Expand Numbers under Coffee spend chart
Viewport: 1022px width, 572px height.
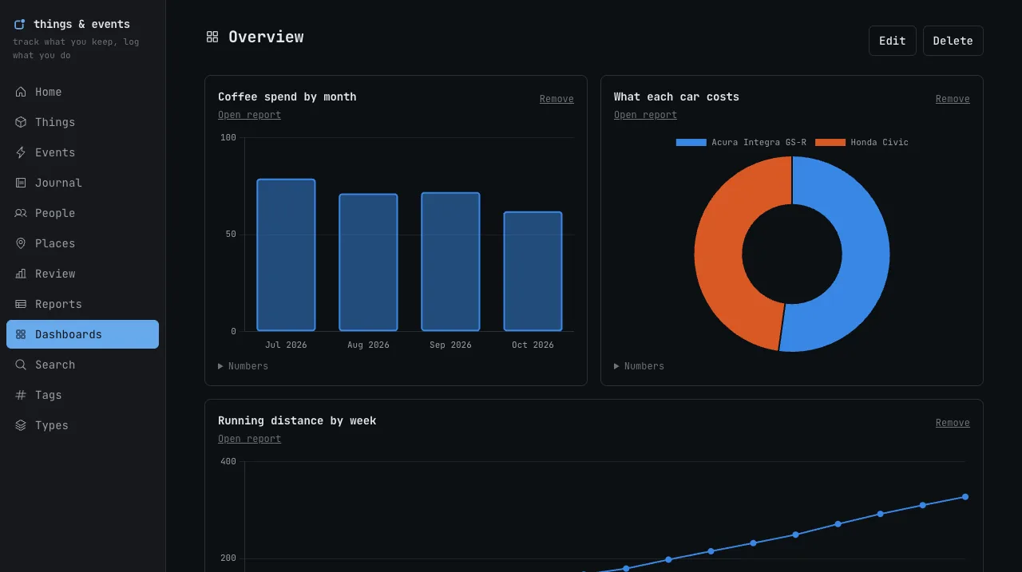[x=243, y=366]
